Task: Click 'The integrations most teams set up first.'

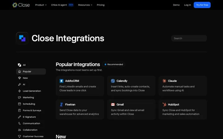Action: (x=79, y=70)
